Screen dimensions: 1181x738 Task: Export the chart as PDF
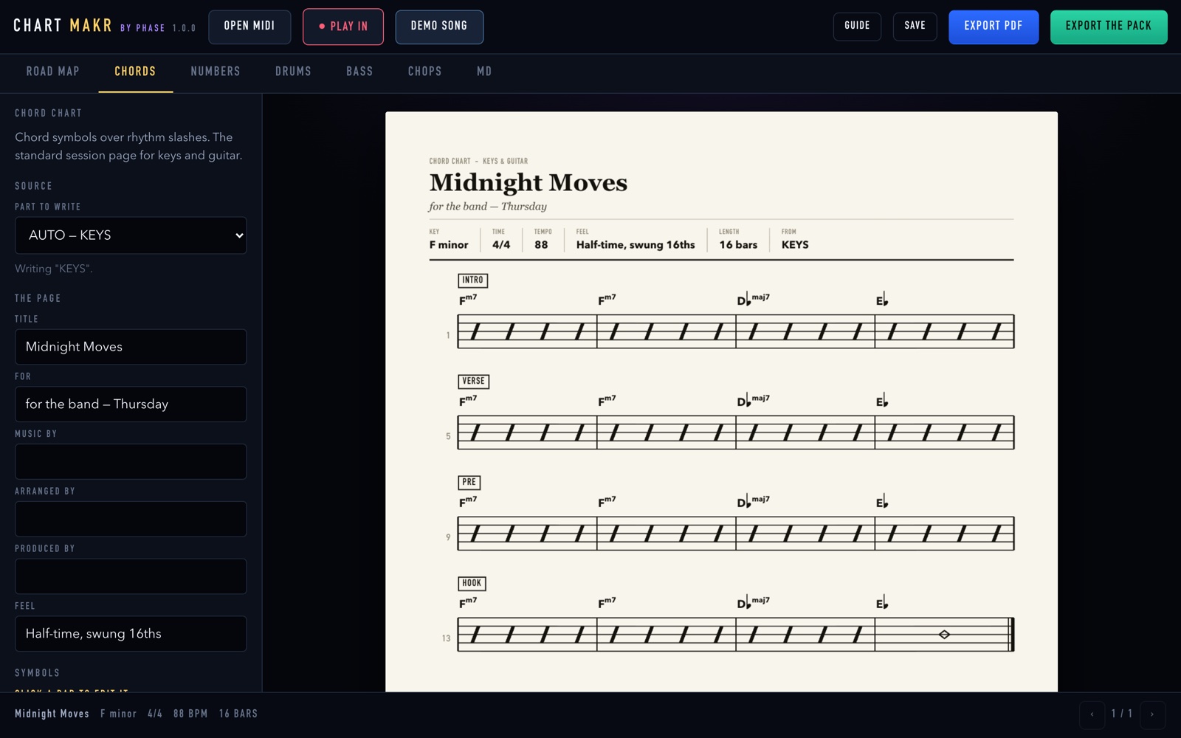[994, 27]
